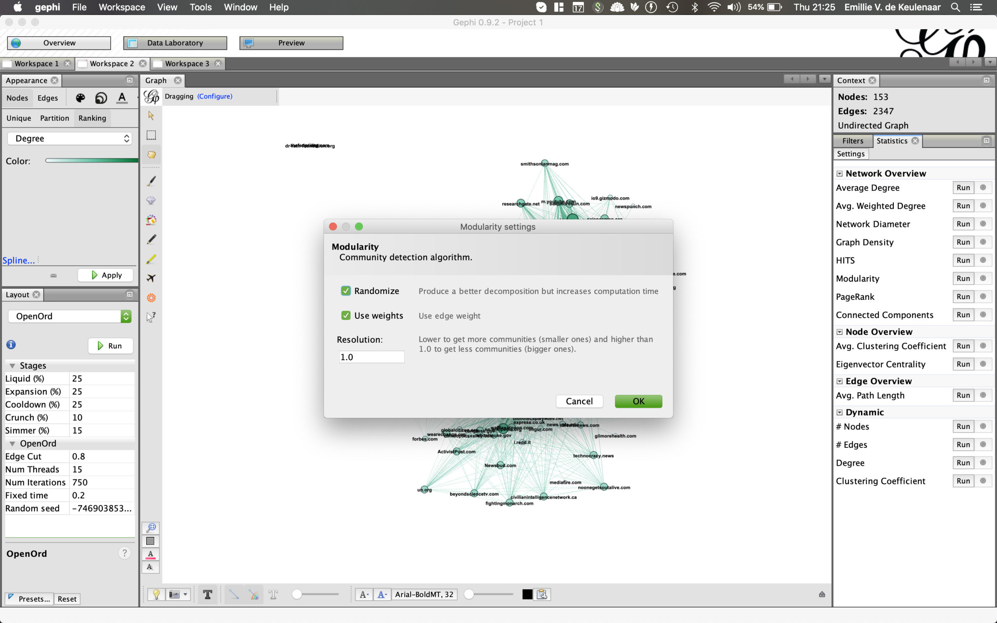997x623 pixels.
Task: Toggle edge color from source nodes
Action: [x=254, y=594]
